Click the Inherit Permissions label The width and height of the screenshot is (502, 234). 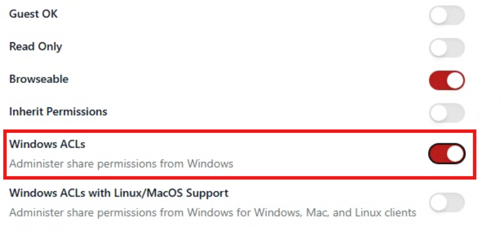tap(58, 112)
